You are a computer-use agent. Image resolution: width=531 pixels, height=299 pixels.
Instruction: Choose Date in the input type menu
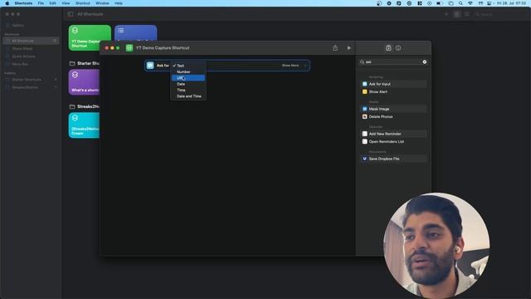pos(188,84)
